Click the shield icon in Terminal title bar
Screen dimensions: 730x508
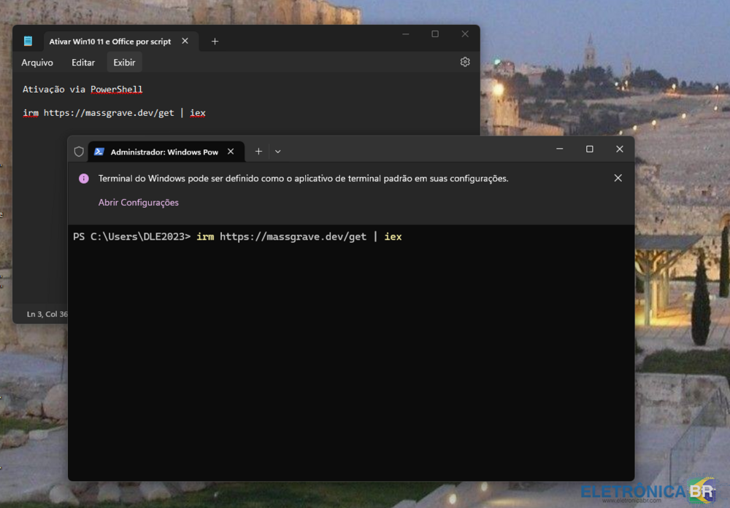[79, 152]
